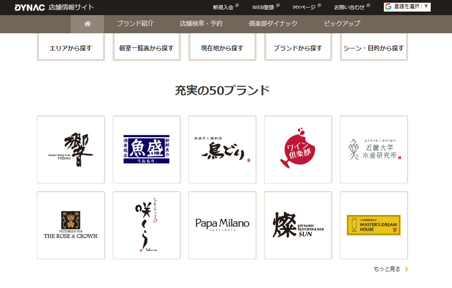Click the 新規入会 link
Image resolution: width=452 pixels, height=288 pixels.
(226, 7)
